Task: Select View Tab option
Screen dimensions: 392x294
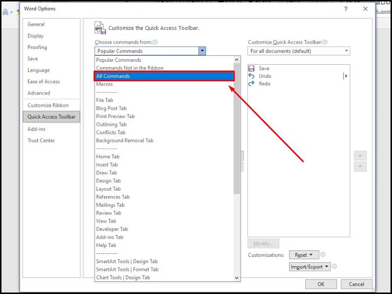Action: coord(164,221)
